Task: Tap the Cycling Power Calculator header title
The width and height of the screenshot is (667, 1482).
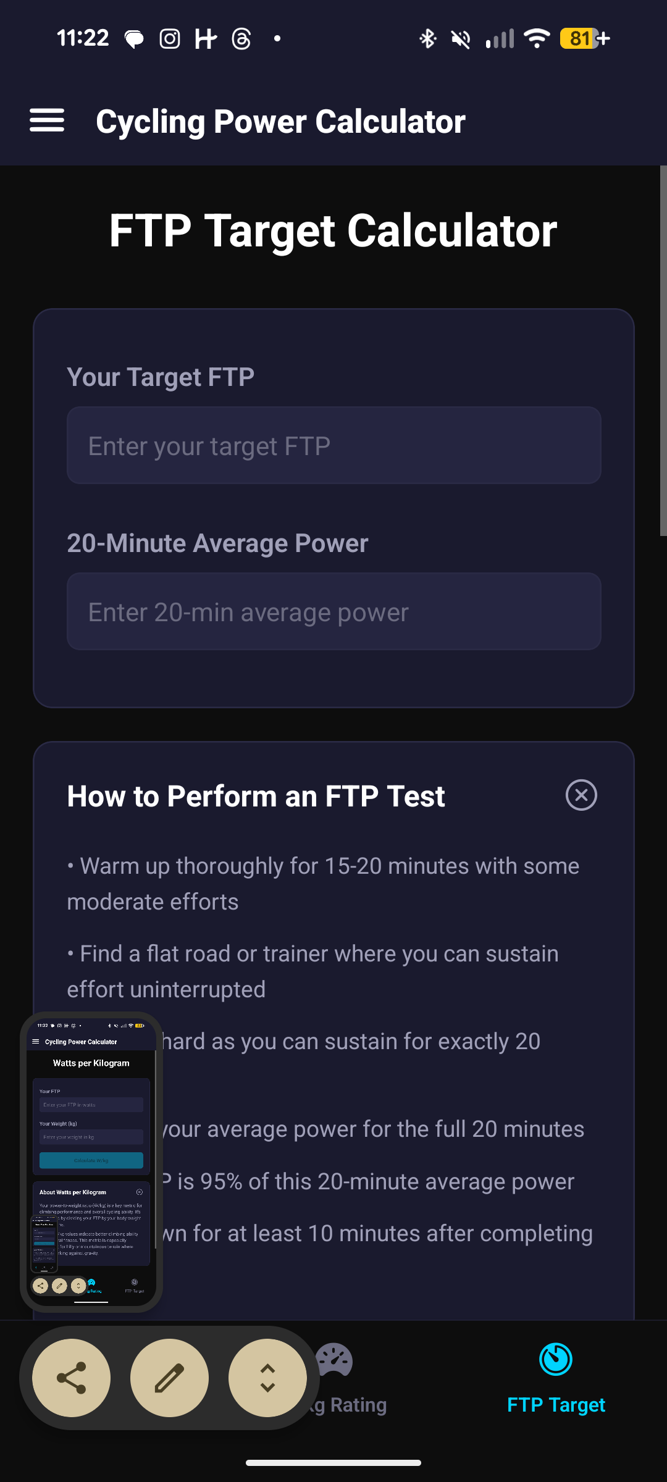Action: click(x=280, y=122)
